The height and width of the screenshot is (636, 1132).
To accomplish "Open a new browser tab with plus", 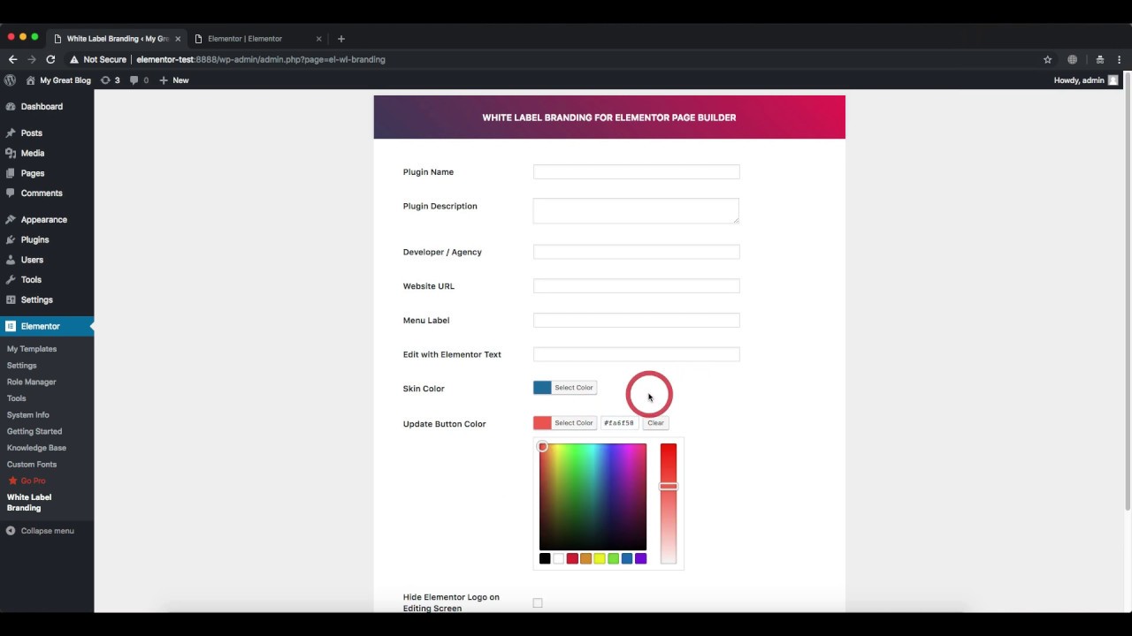I will [x=341, y=39].
